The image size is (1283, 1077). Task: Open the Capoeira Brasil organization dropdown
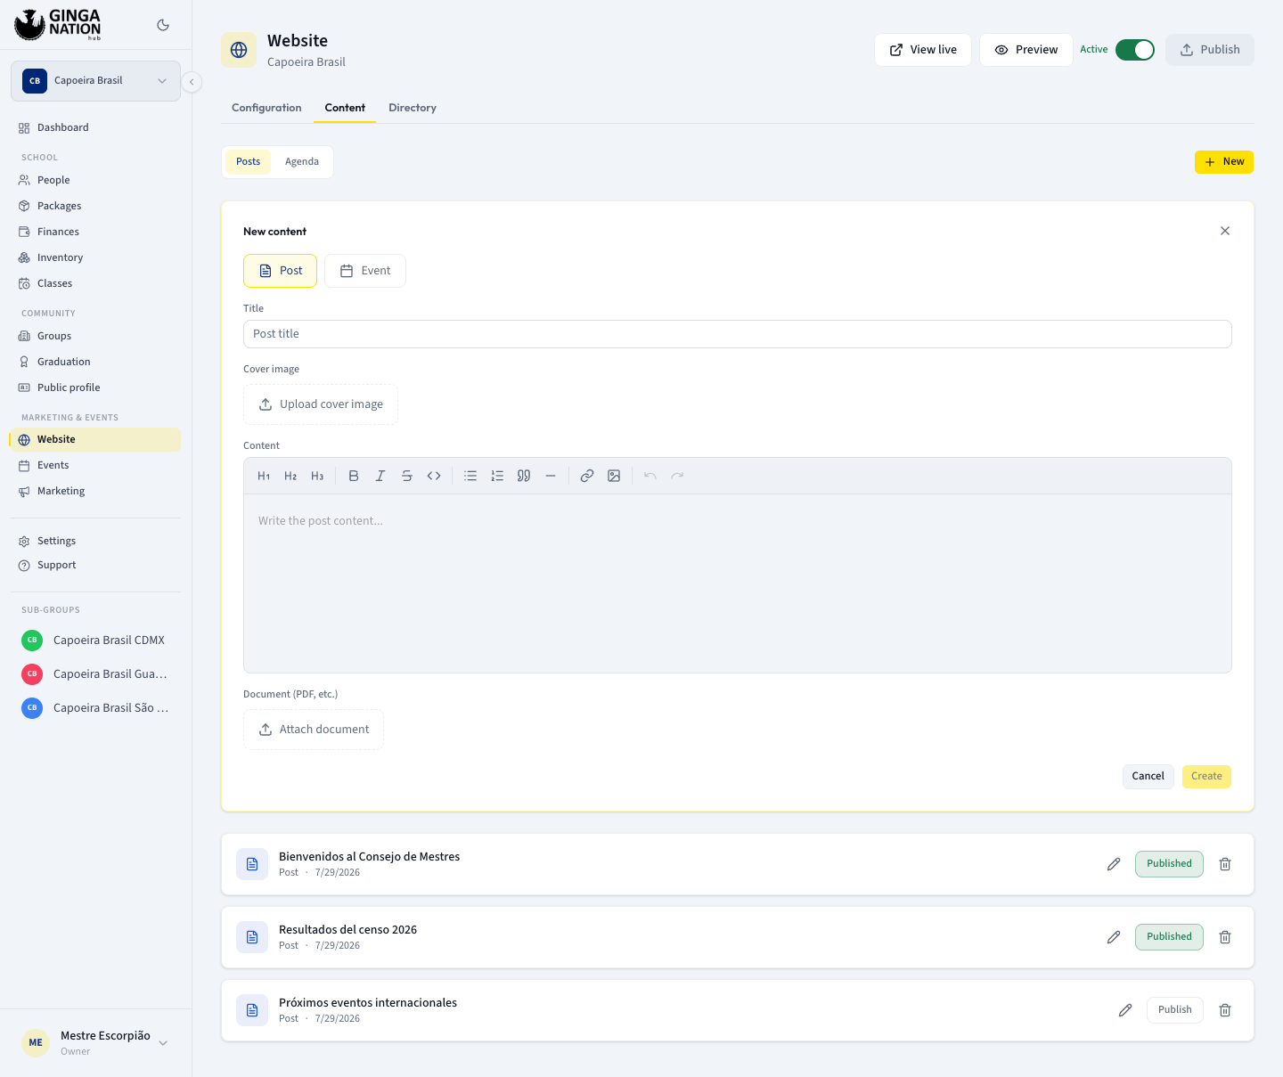[x=95, y=81]
